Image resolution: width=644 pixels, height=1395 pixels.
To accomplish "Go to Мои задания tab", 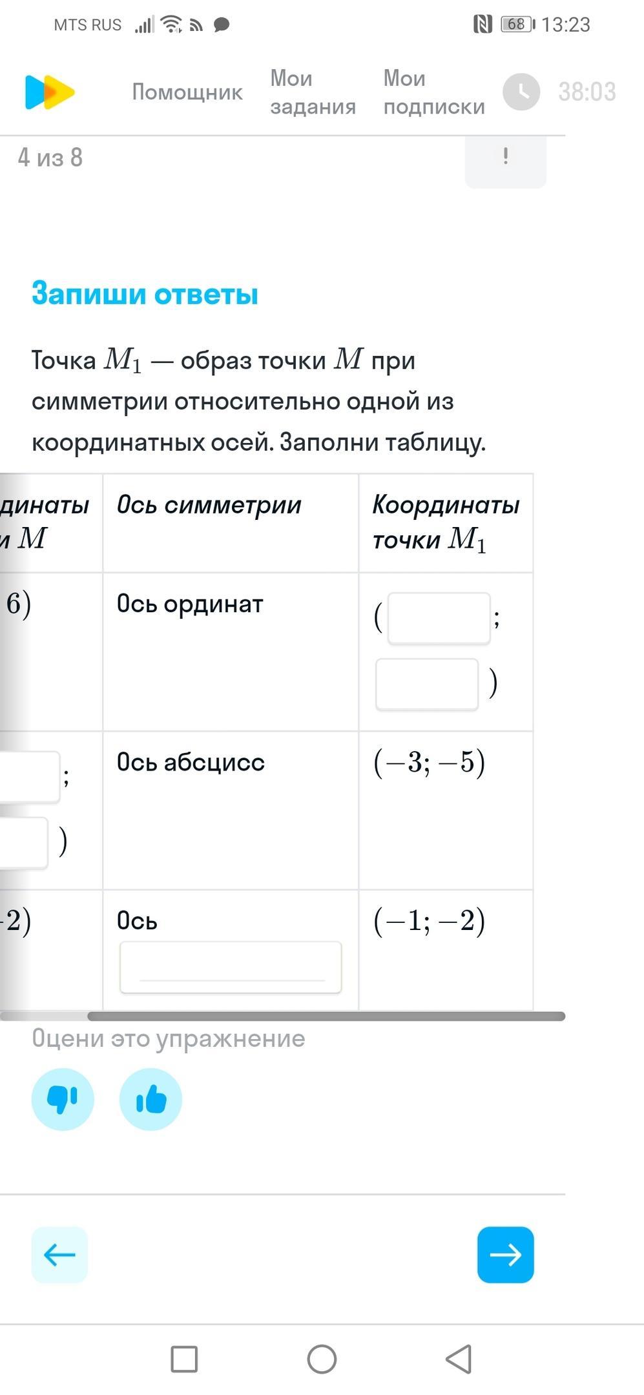I will coord(313,92).
